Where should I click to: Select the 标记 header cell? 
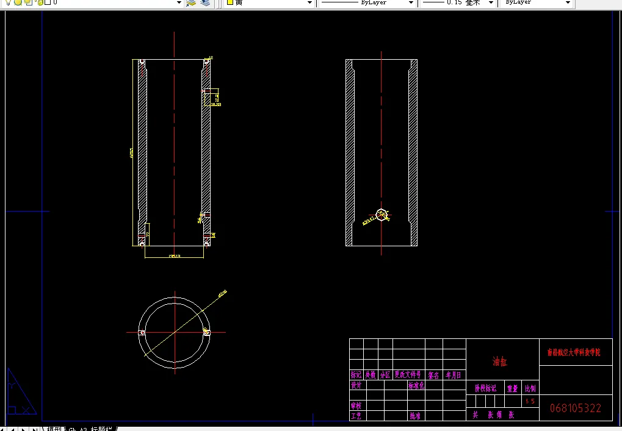pos(356,375)
